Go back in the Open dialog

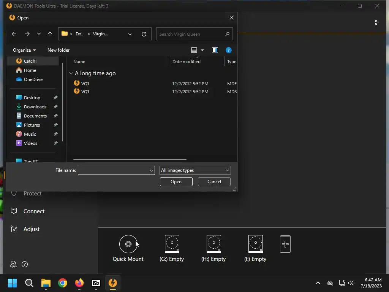[14, 34]
